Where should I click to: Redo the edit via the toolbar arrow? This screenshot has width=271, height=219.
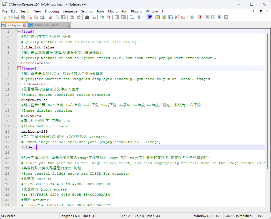[x=78, y=17]
